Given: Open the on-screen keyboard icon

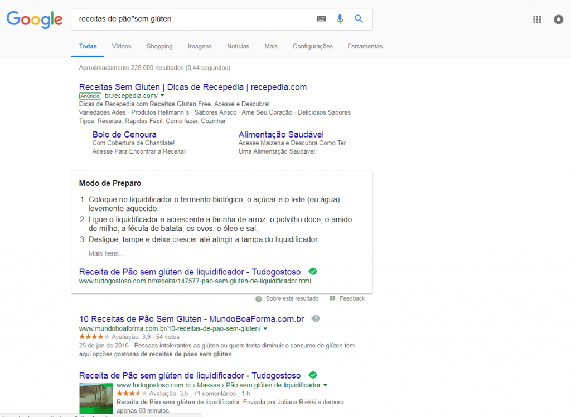Looking at the screenshot, I should [321, 19].
